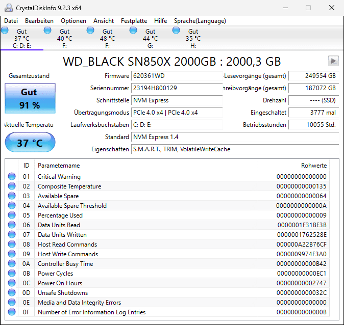Click the Drehzahl value ---- (SSD)
Image resolution: width=344 pixels, height=325 pixels.
[x=314, y=100]
